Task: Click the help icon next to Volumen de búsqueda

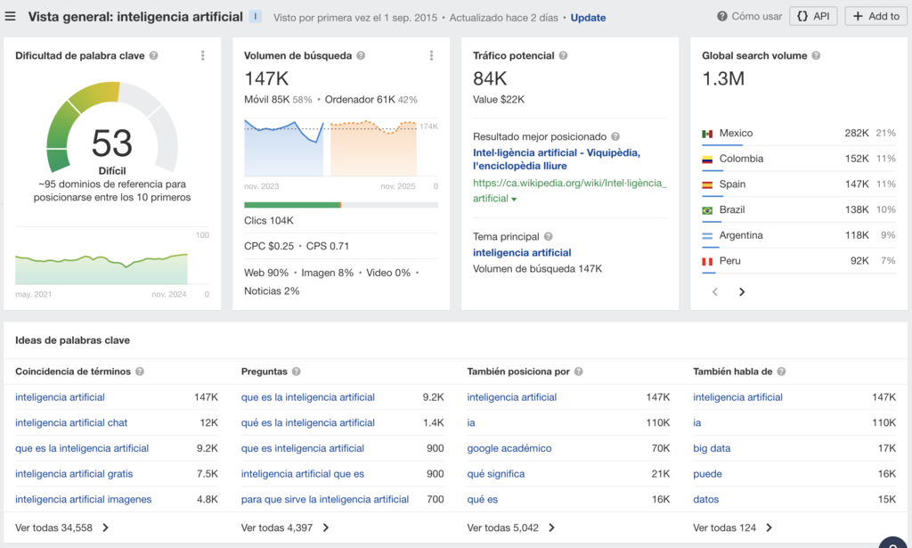Action: pos(360,55)
